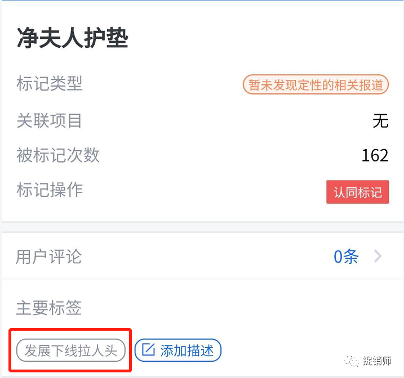Screen dimensions: 404x378
Task: Click the 标记操作 label
Action: [x=50, y=190]
